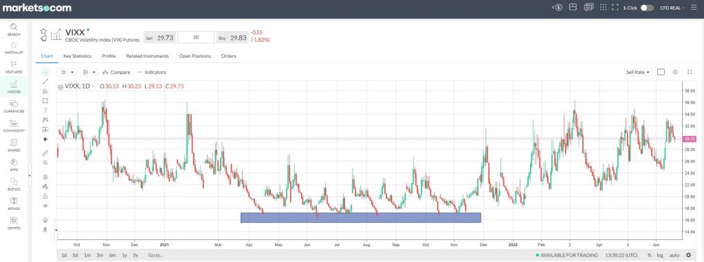Add VIXX to favorites with the star
The image size is (704, 262).
coord(43,31)
